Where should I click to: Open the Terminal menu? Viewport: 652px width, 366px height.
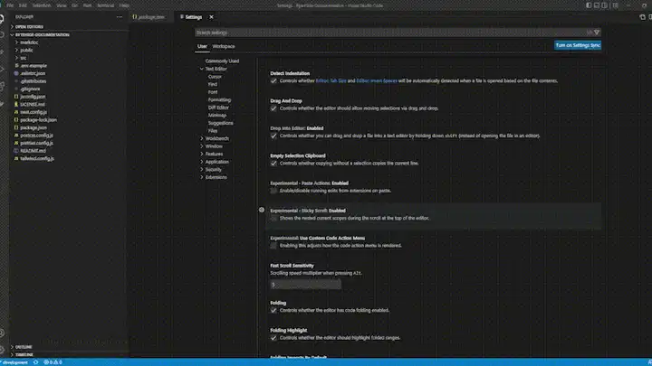pyautogui.click(x=106, y=5)
